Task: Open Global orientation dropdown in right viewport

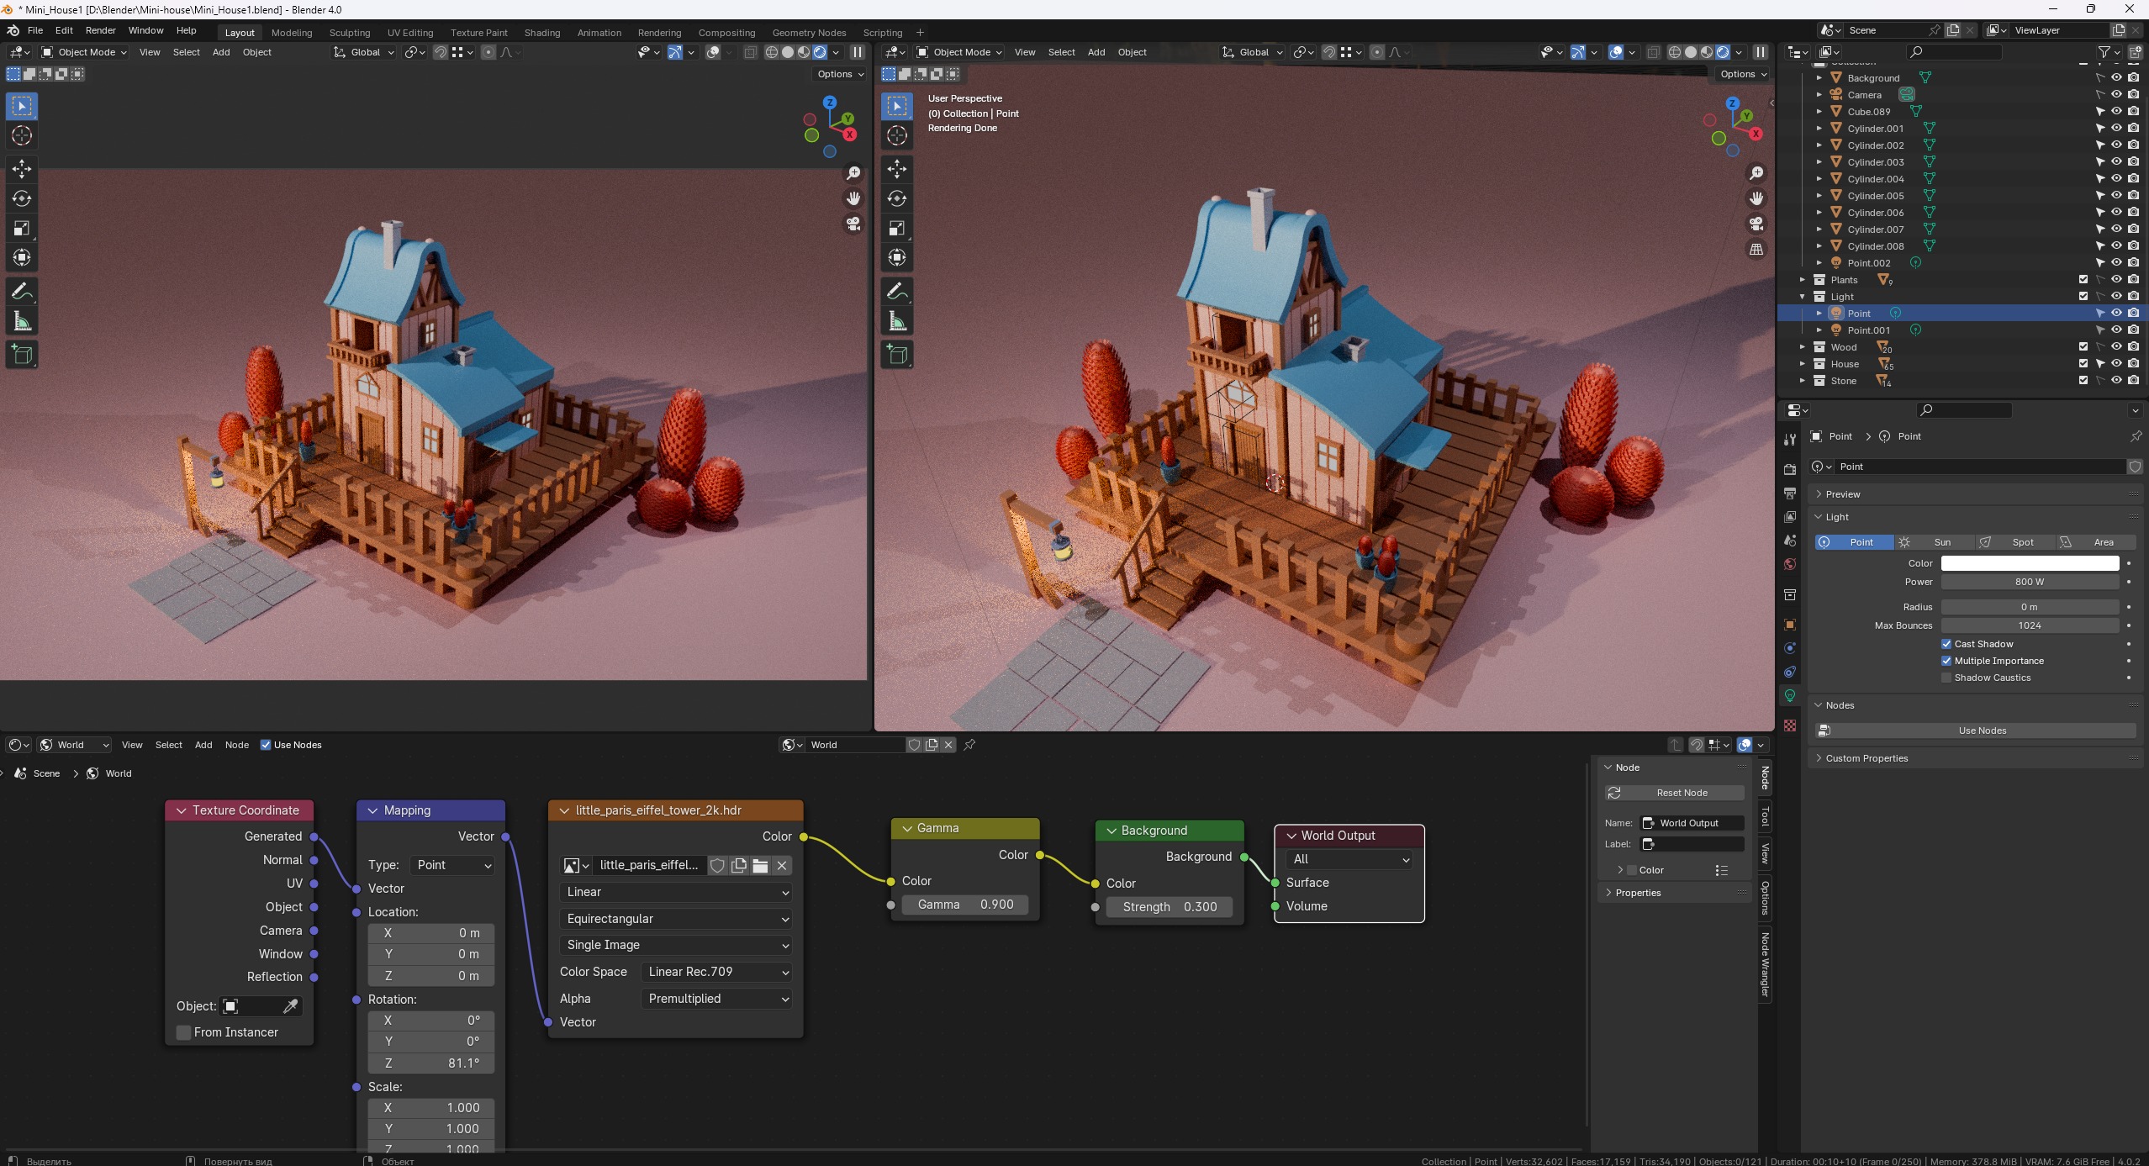Action: point(1252,52)
